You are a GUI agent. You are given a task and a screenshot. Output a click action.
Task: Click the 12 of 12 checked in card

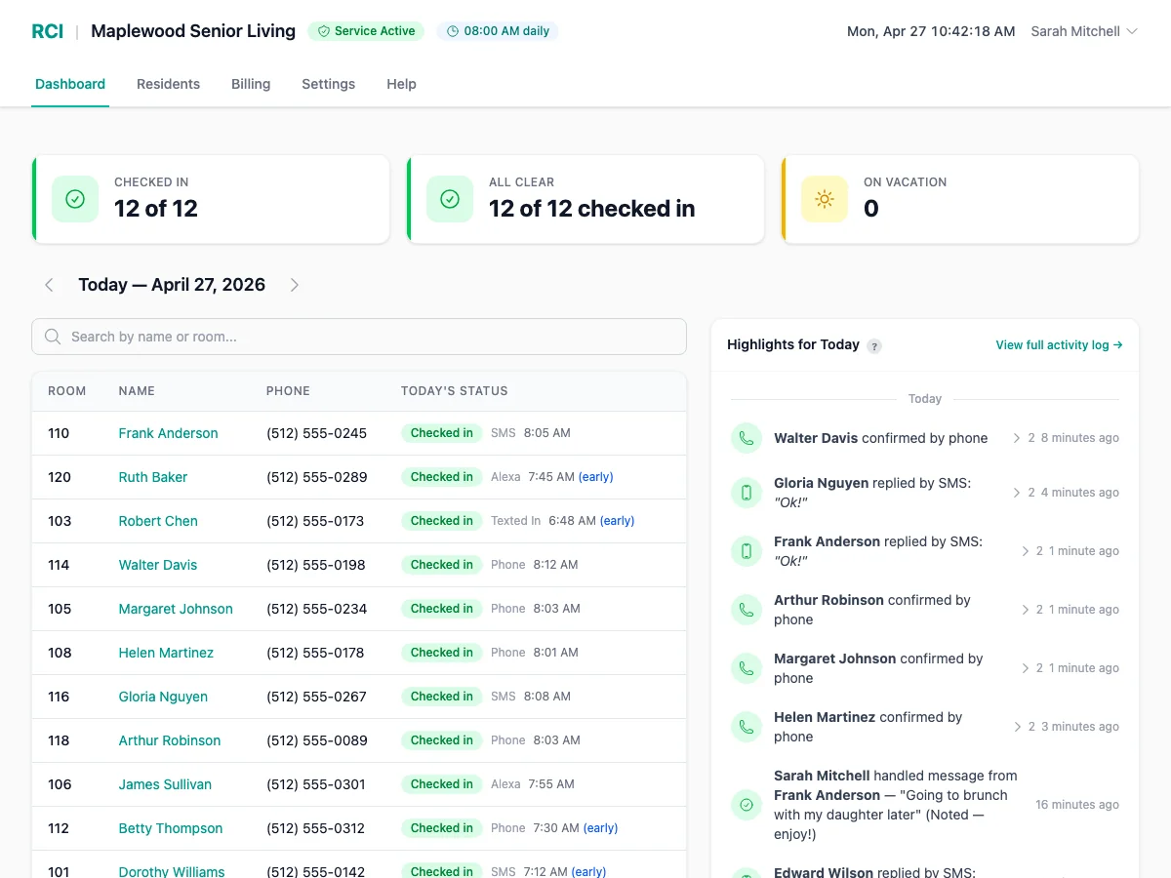point(585,199)
